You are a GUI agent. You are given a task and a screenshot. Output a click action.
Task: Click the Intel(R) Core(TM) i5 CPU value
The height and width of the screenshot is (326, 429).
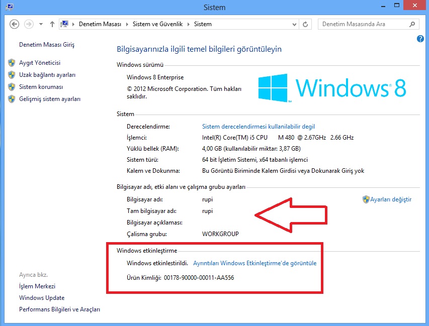278,138
